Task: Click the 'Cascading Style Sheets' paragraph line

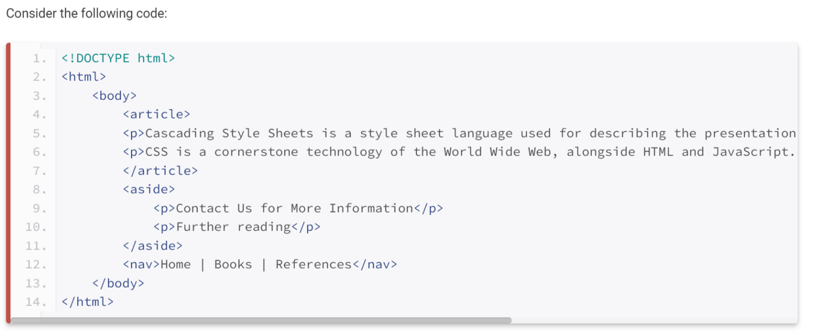Action: click(x=459, y=133)
